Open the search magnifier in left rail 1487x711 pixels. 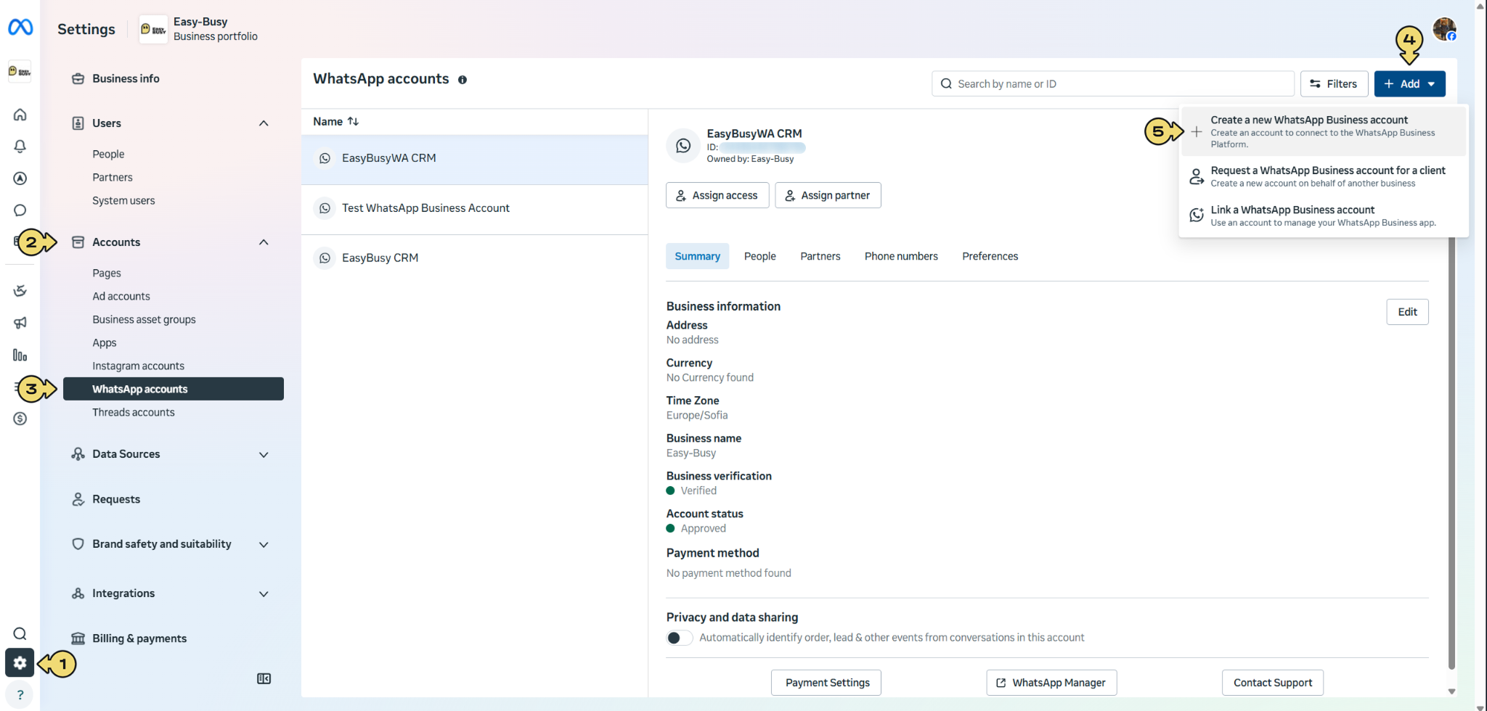(x=20, y=633)
